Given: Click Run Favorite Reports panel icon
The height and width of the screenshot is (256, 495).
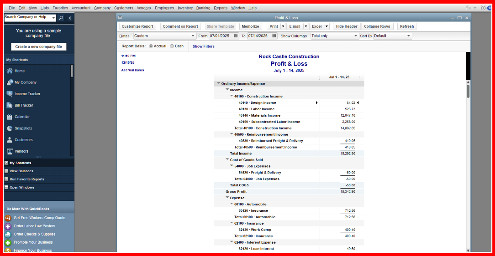Looking at the screenshot, I should click(x=6, y=179).
